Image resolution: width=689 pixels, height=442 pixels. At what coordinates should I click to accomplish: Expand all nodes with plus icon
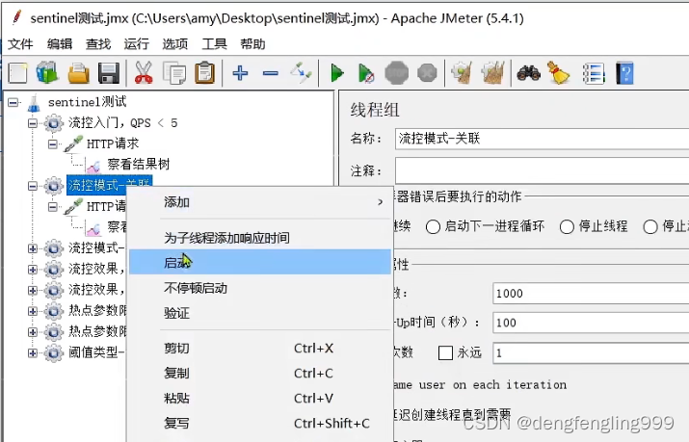tap(240, 73)
